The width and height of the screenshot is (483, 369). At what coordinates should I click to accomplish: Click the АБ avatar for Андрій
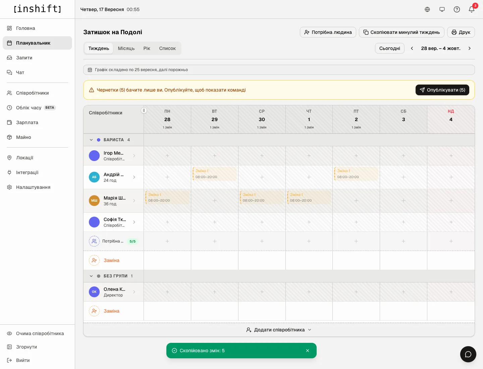(x=94, y=177)
